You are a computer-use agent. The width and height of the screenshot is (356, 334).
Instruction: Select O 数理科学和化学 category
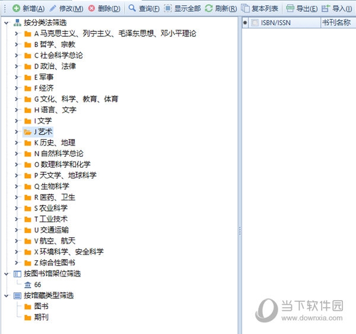[x=62, y=165]
